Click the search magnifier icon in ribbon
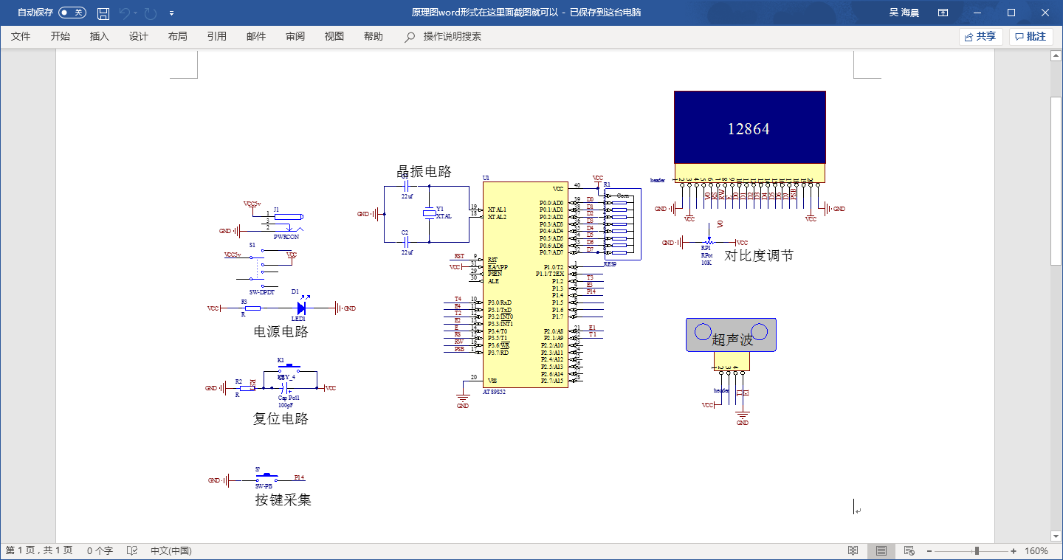Screen dimensions: 1063x560 410,37
